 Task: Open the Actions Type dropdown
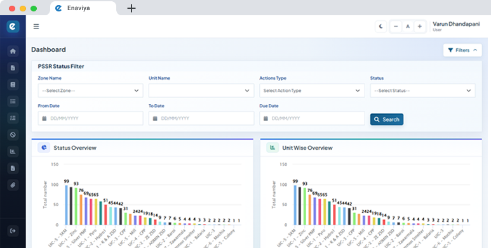[312, 91]
